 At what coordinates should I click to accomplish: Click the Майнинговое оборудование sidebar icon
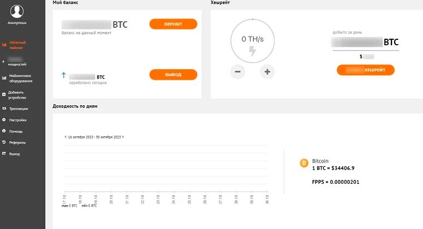pos(4,77)
